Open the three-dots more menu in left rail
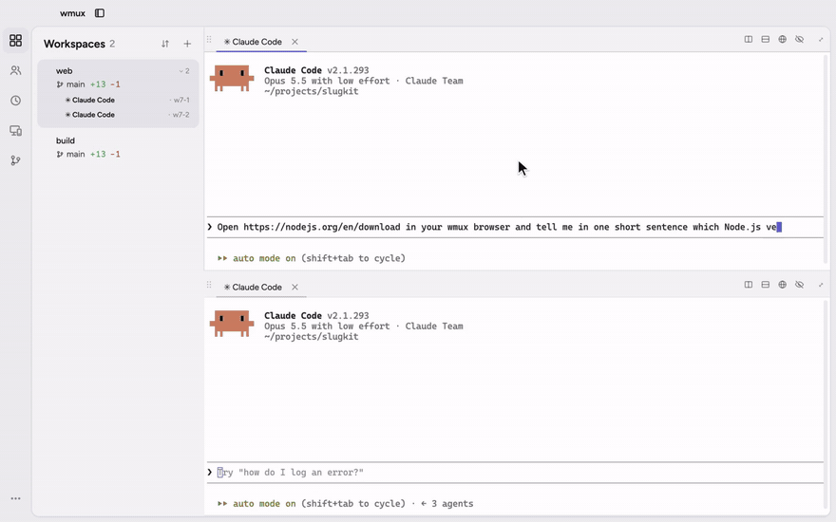 click(x=16, y=498)
